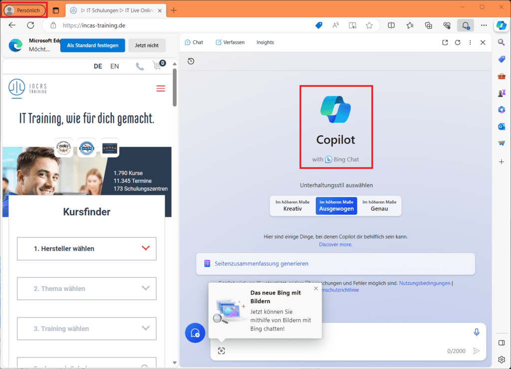This screenshot has width=511, height=369.
Task: Close the Copilot sidebar panel
Action: point(483,42)
